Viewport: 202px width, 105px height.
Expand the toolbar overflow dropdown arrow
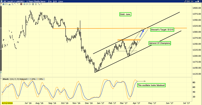(x=41, y=4)
